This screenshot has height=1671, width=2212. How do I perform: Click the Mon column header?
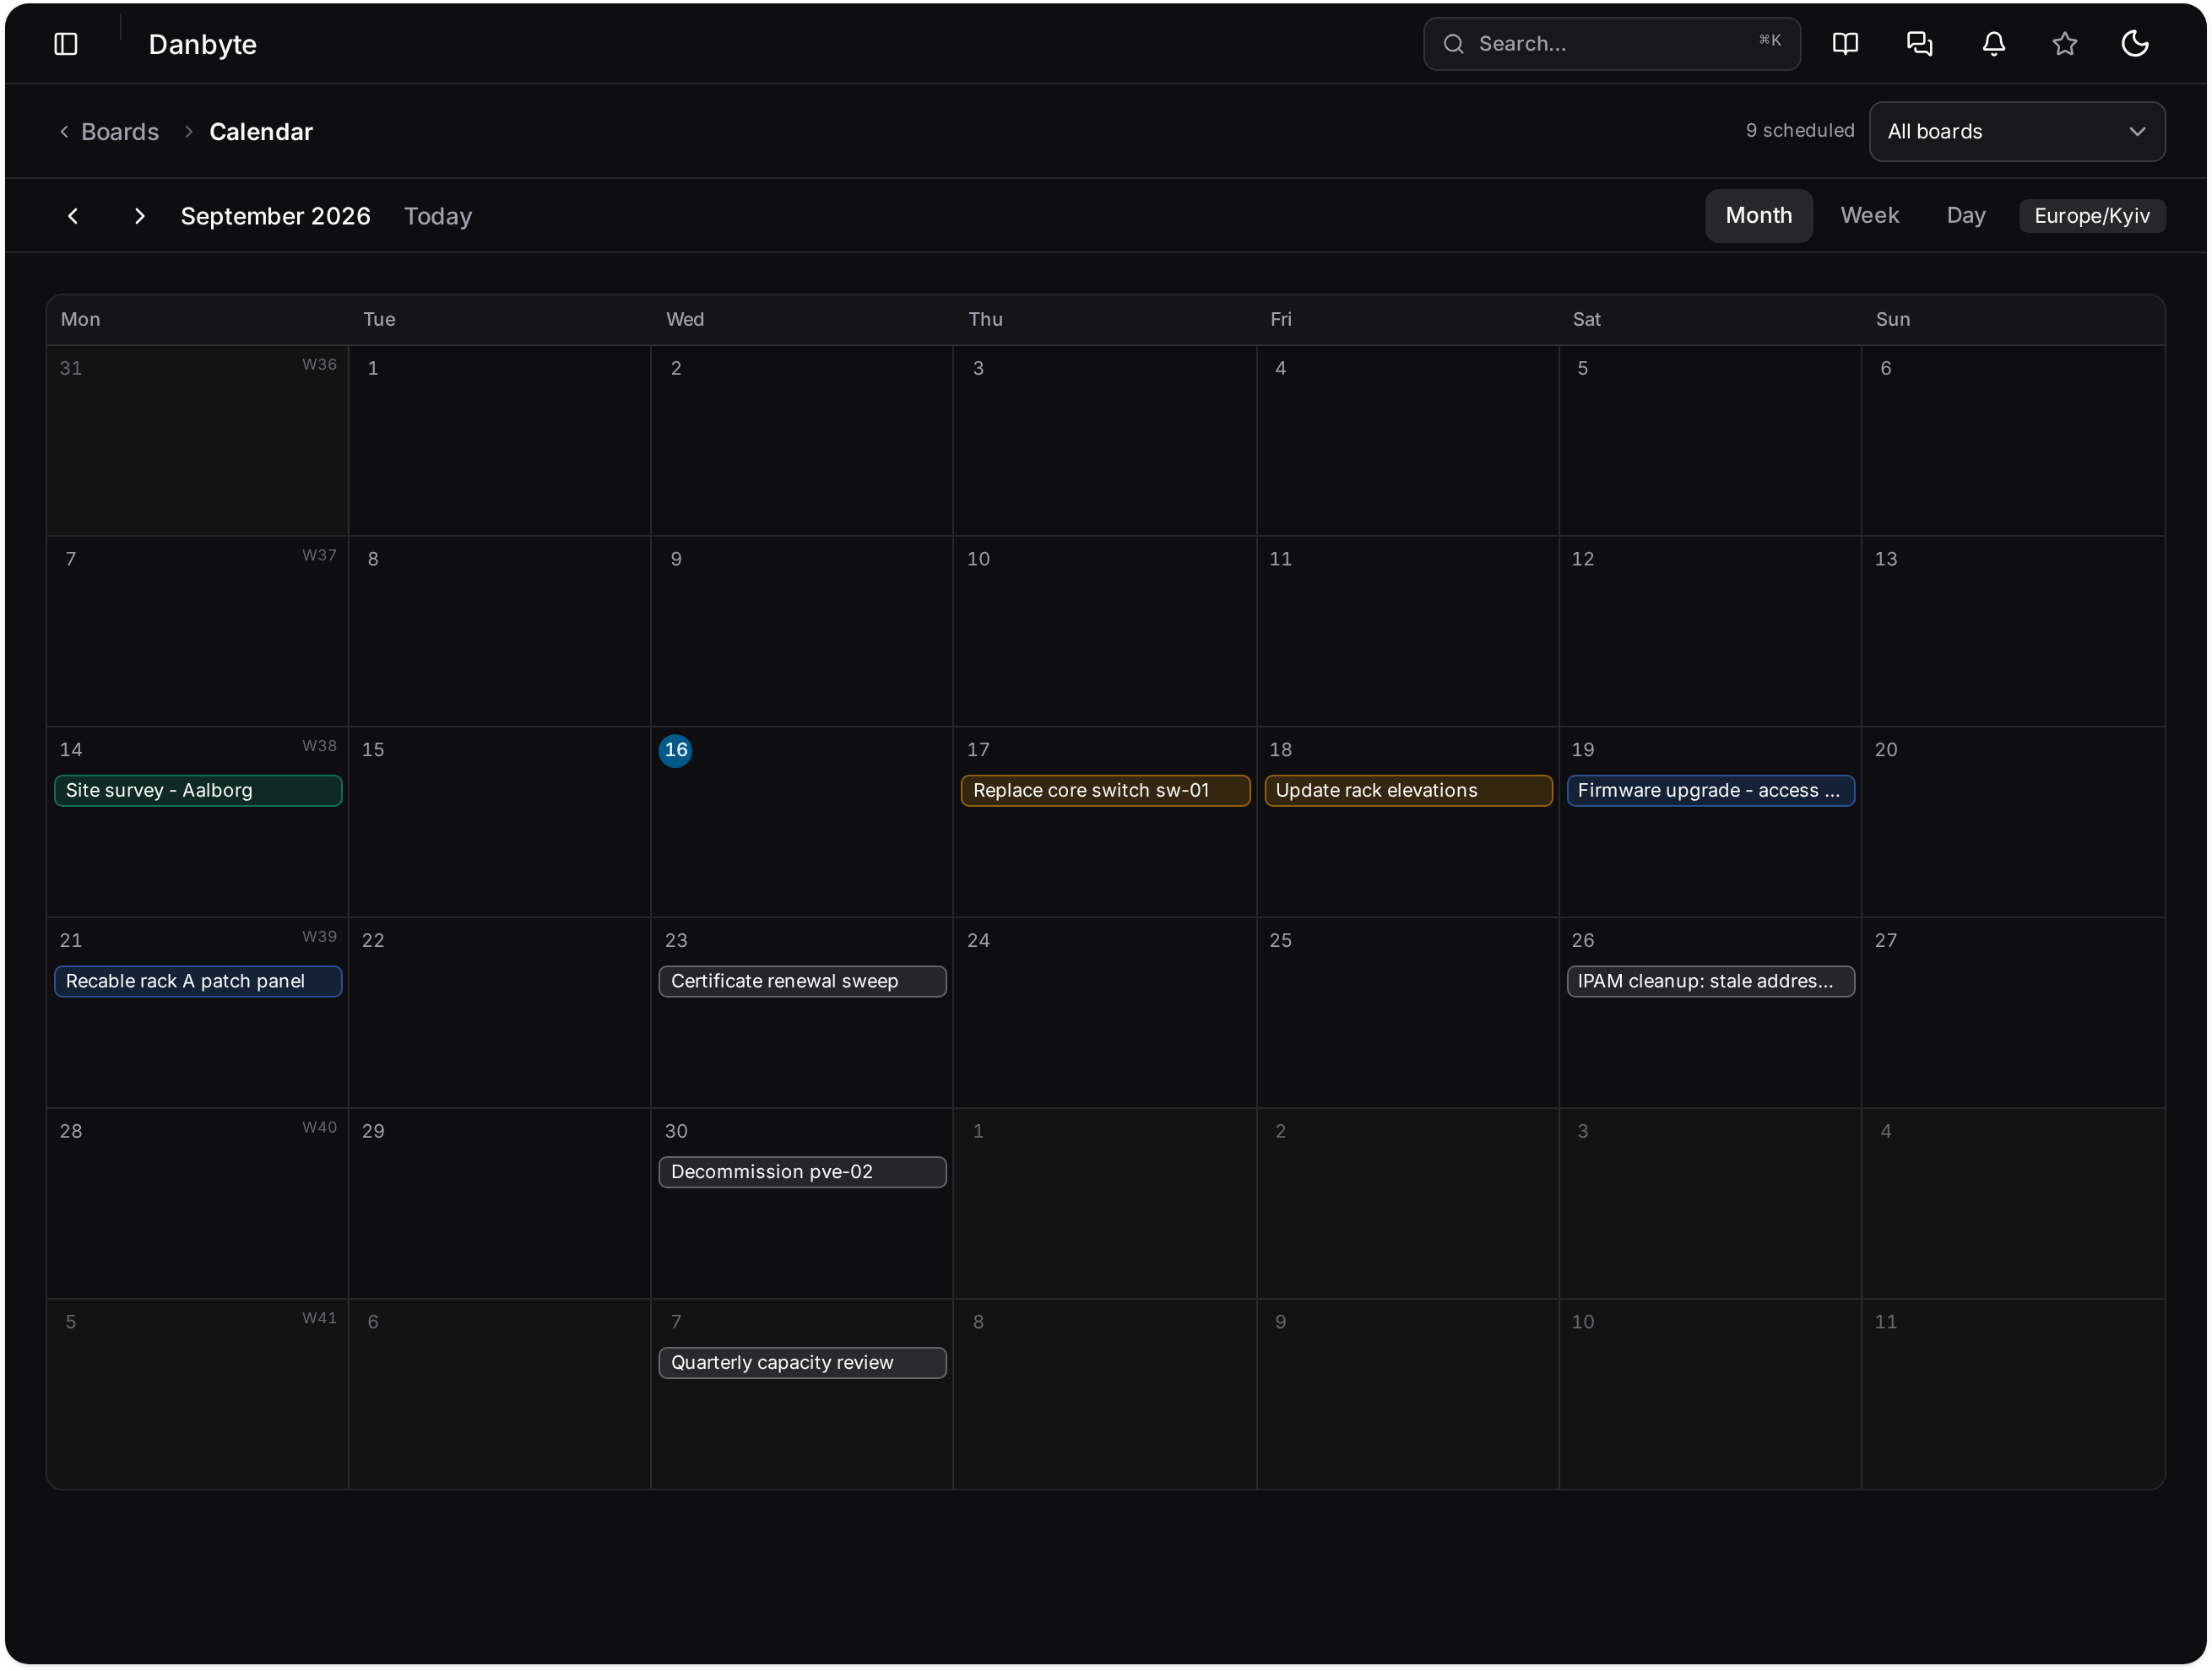[x=80, y=319]
